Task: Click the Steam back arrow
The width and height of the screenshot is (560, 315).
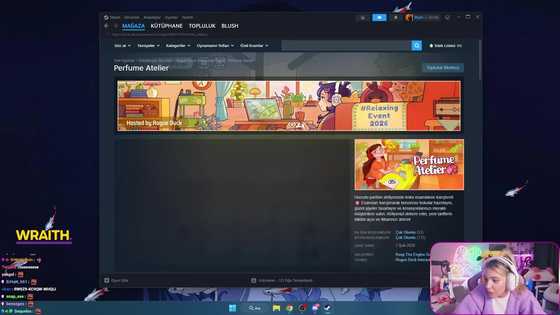Action: 106,26
